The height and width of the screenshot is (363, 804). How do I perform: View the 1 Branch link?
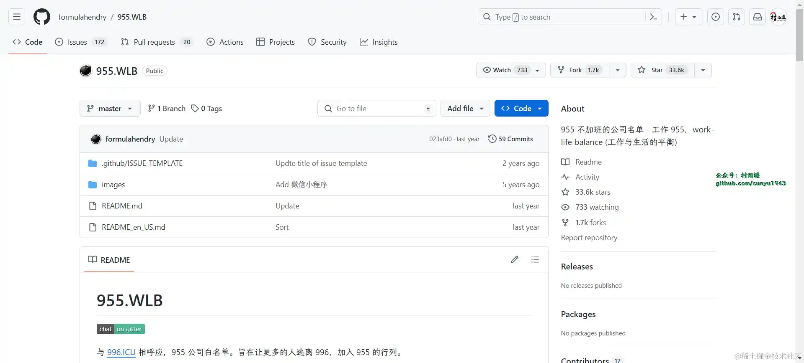[x=167, y=108]
